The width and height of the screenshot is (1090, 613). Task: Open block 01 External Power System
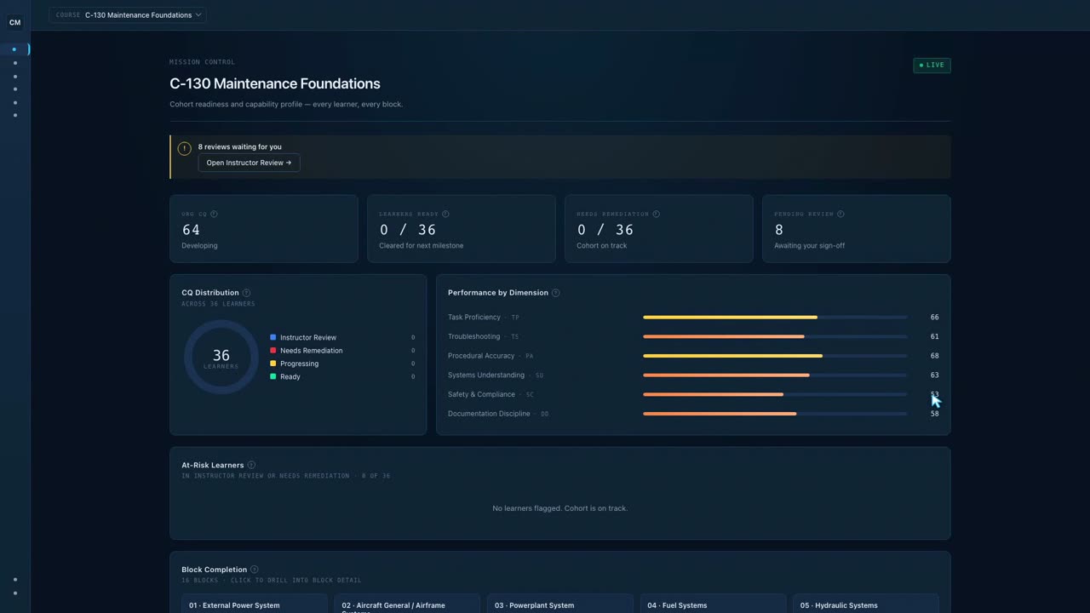(x=253, y=604)
